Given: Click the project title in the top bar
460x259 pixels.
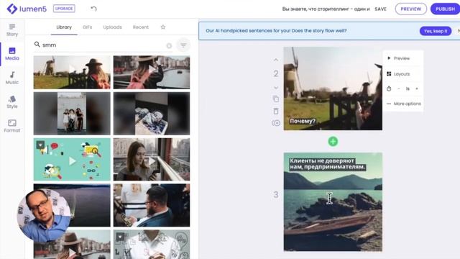Looking at the screenshot, I should point(326,9).
